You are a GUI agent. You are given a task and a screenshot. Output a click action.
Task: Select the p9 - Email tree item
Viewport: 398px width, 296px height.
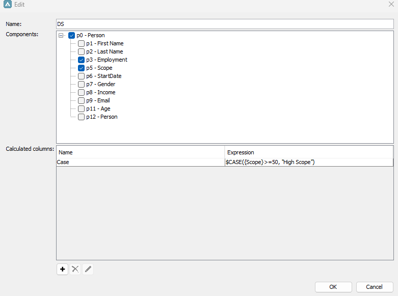click(98, 101)
